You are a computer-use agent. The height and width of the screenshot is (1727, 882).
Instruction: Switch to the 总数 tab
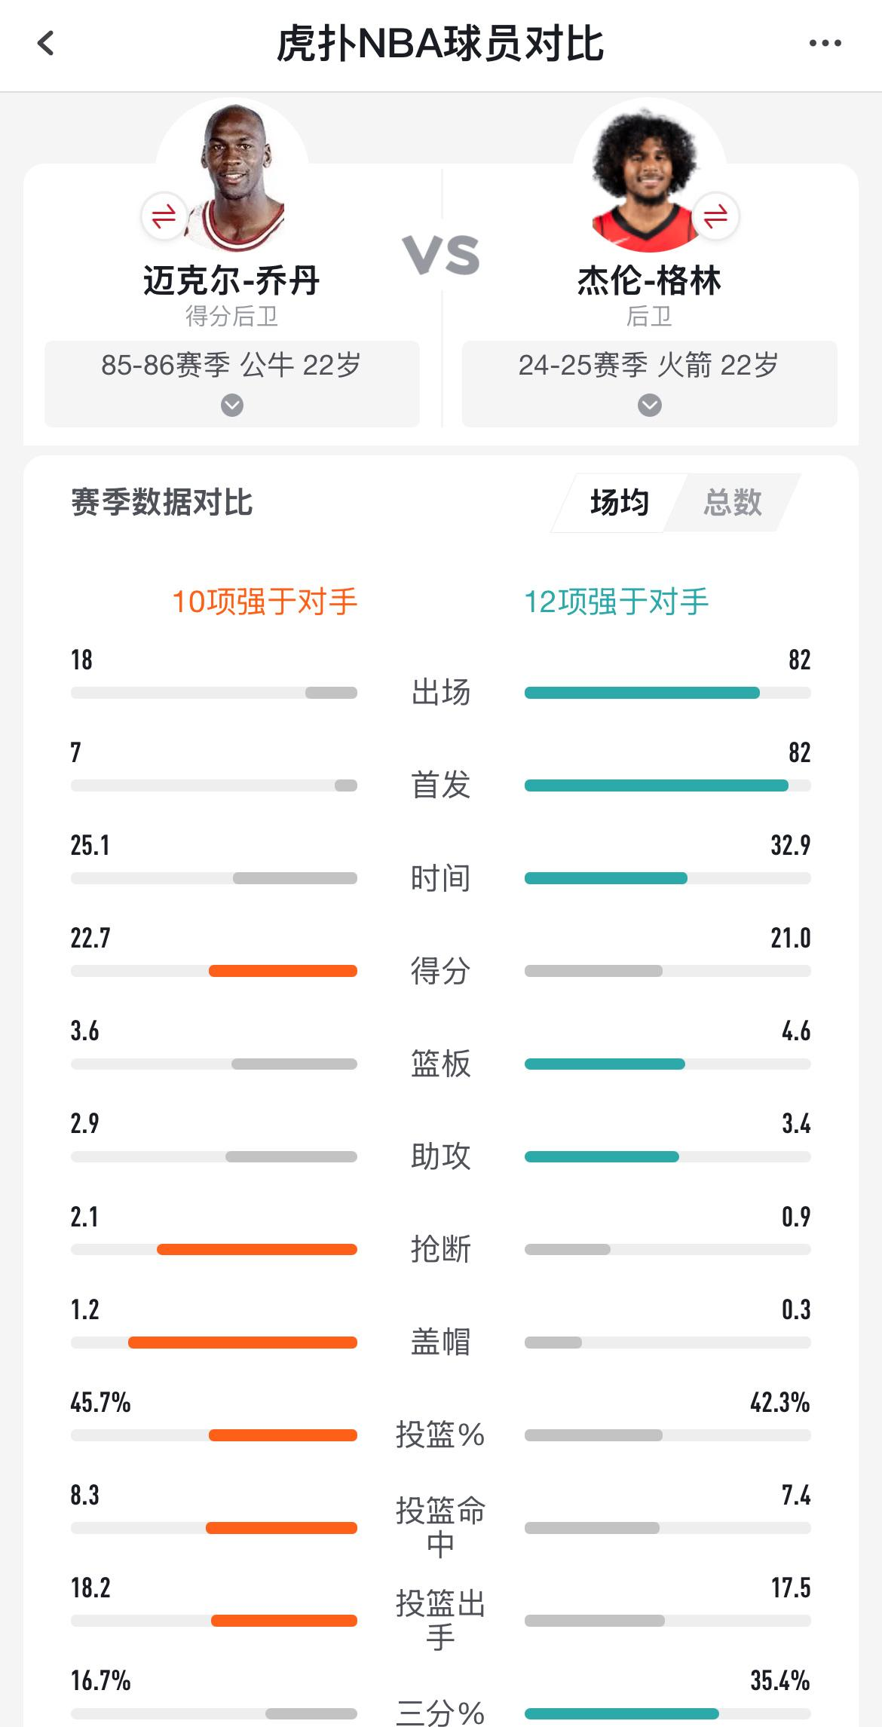pos(733,503)
